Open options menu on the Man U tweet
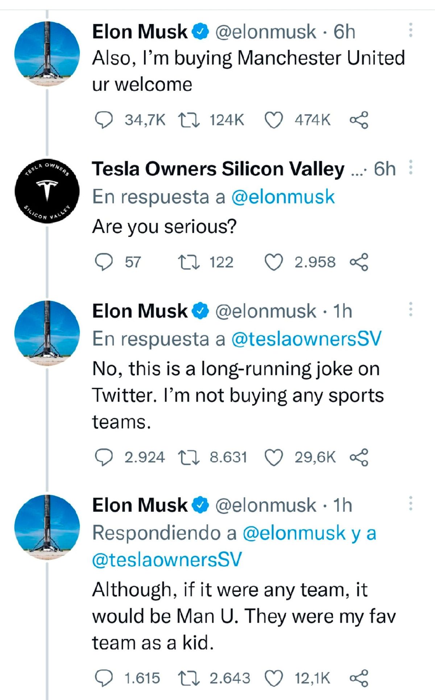This screenshot has width=435, height=700. coord(410,503)
